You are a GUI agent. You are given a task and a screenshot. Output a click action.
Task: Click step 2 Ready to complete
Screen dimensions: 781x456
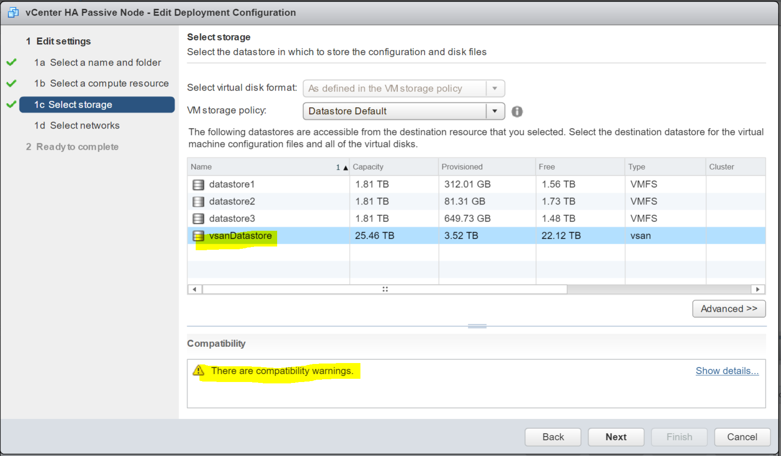tap(72, 147)
